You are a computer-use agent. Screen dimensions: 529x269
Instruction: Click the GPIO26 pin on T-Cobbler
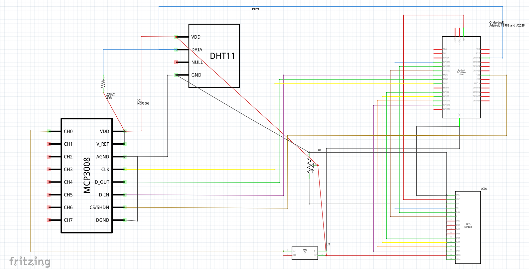click(447, 109)
